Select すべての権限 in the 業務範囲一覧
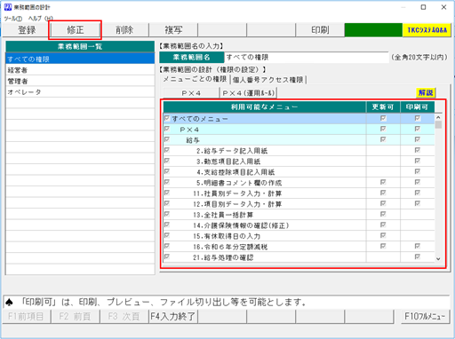The image size is (455, 339). [x=80, y=59]
